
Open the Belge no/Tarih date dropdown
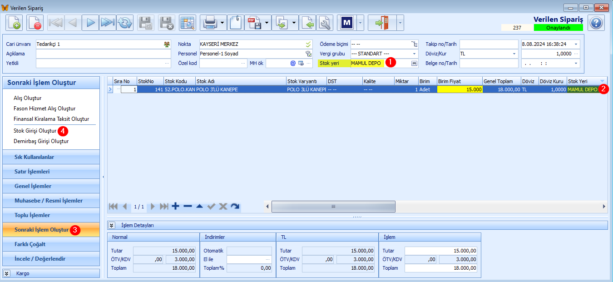576,63
